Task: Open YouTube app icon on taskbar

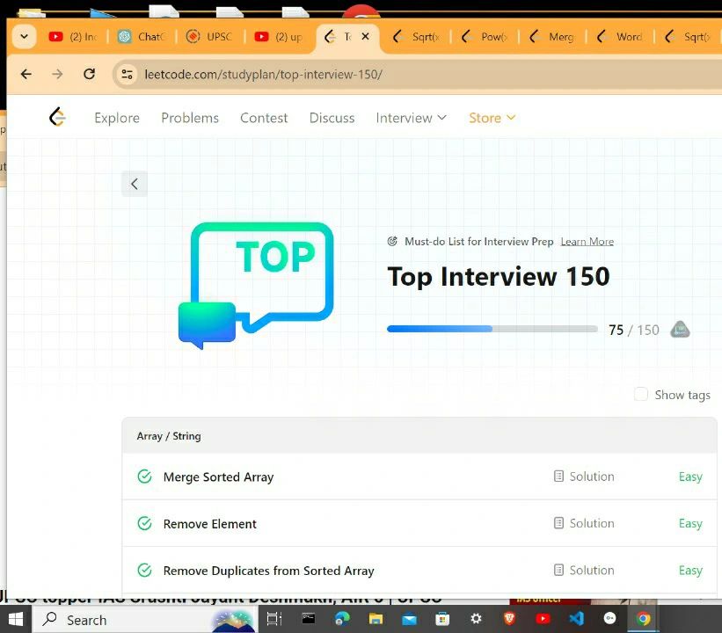Action: coord(543,619)
